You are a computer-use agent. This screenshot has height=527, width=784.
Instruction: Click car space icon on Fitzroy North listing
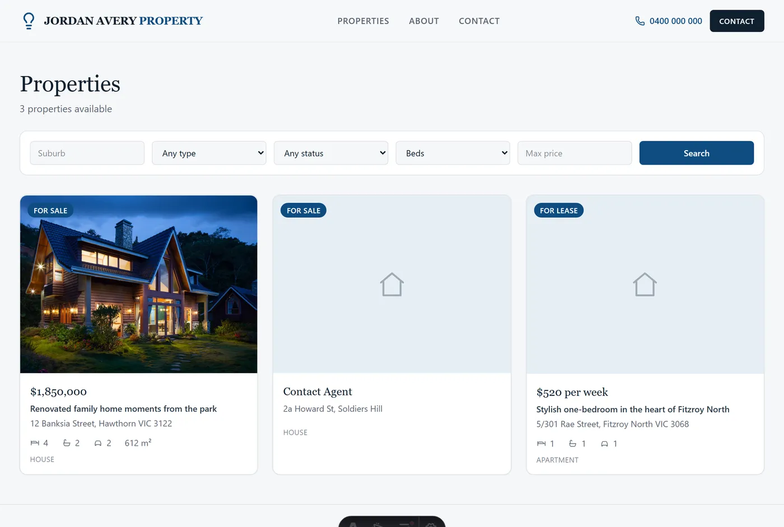[x=604, y=444]
